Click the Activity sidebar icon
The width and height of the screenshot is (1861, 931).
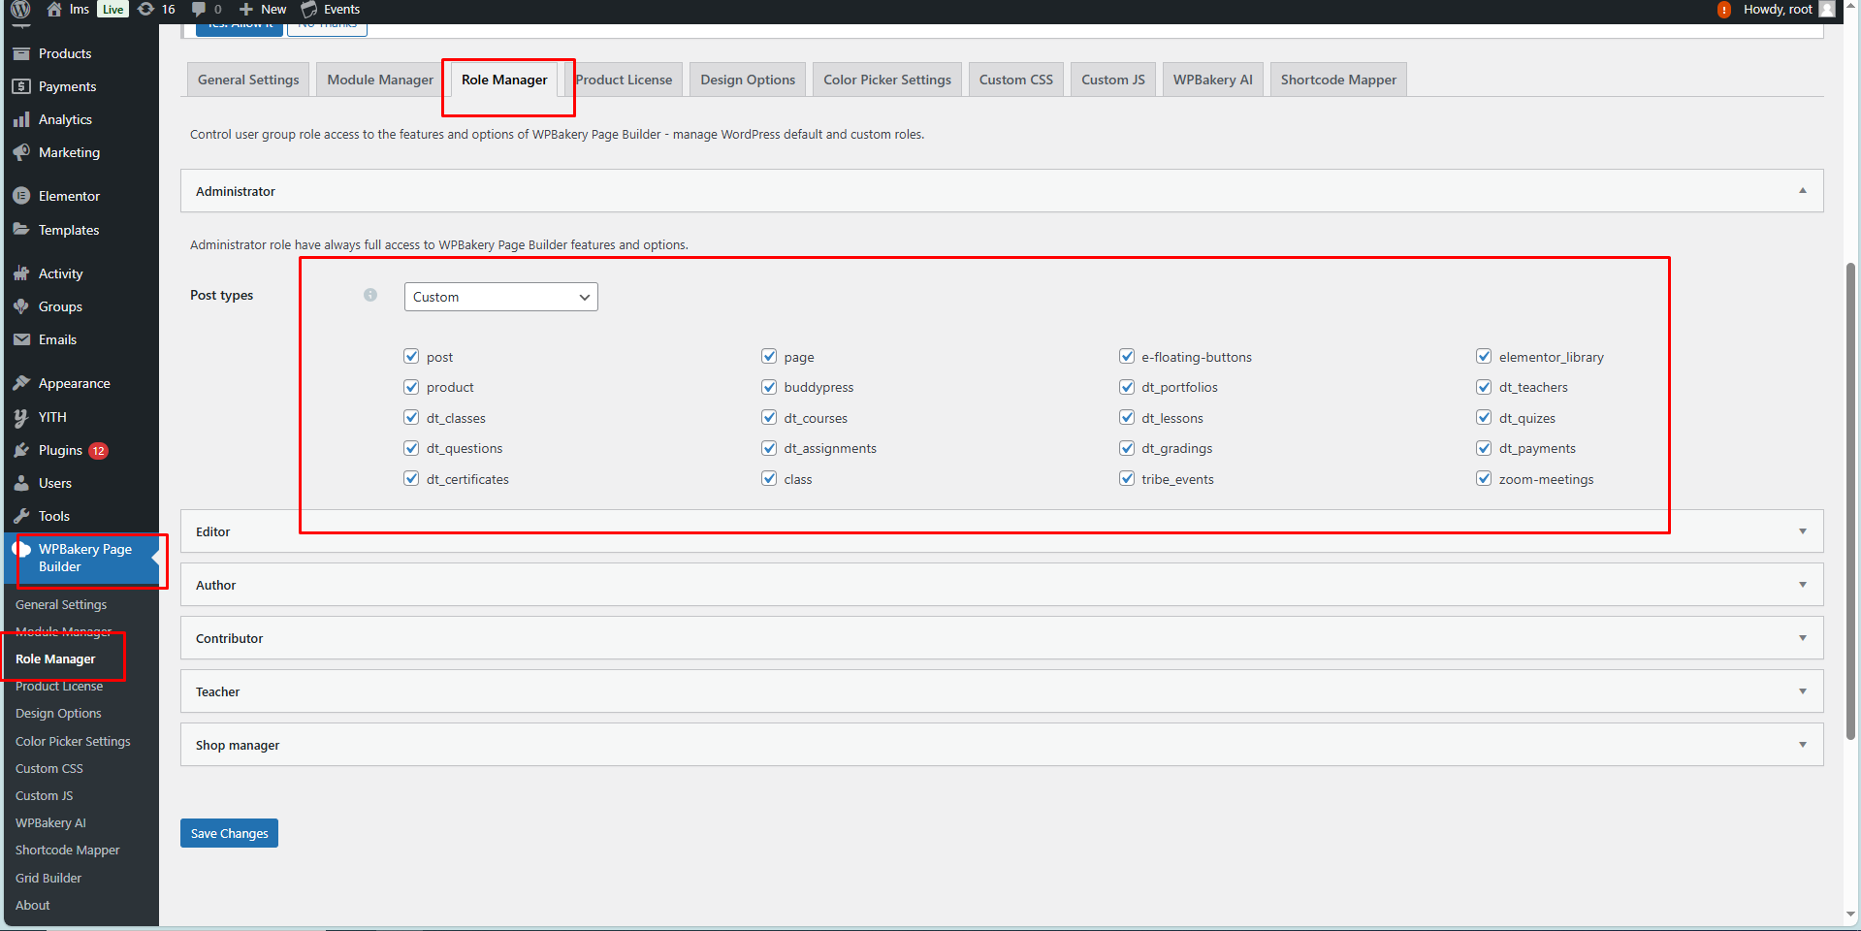click(x=21, y=273)
